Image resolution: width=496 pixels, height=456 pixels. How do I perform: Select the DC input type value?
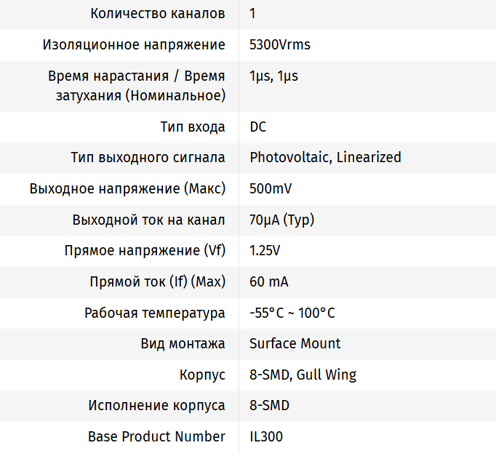[258, 127]
